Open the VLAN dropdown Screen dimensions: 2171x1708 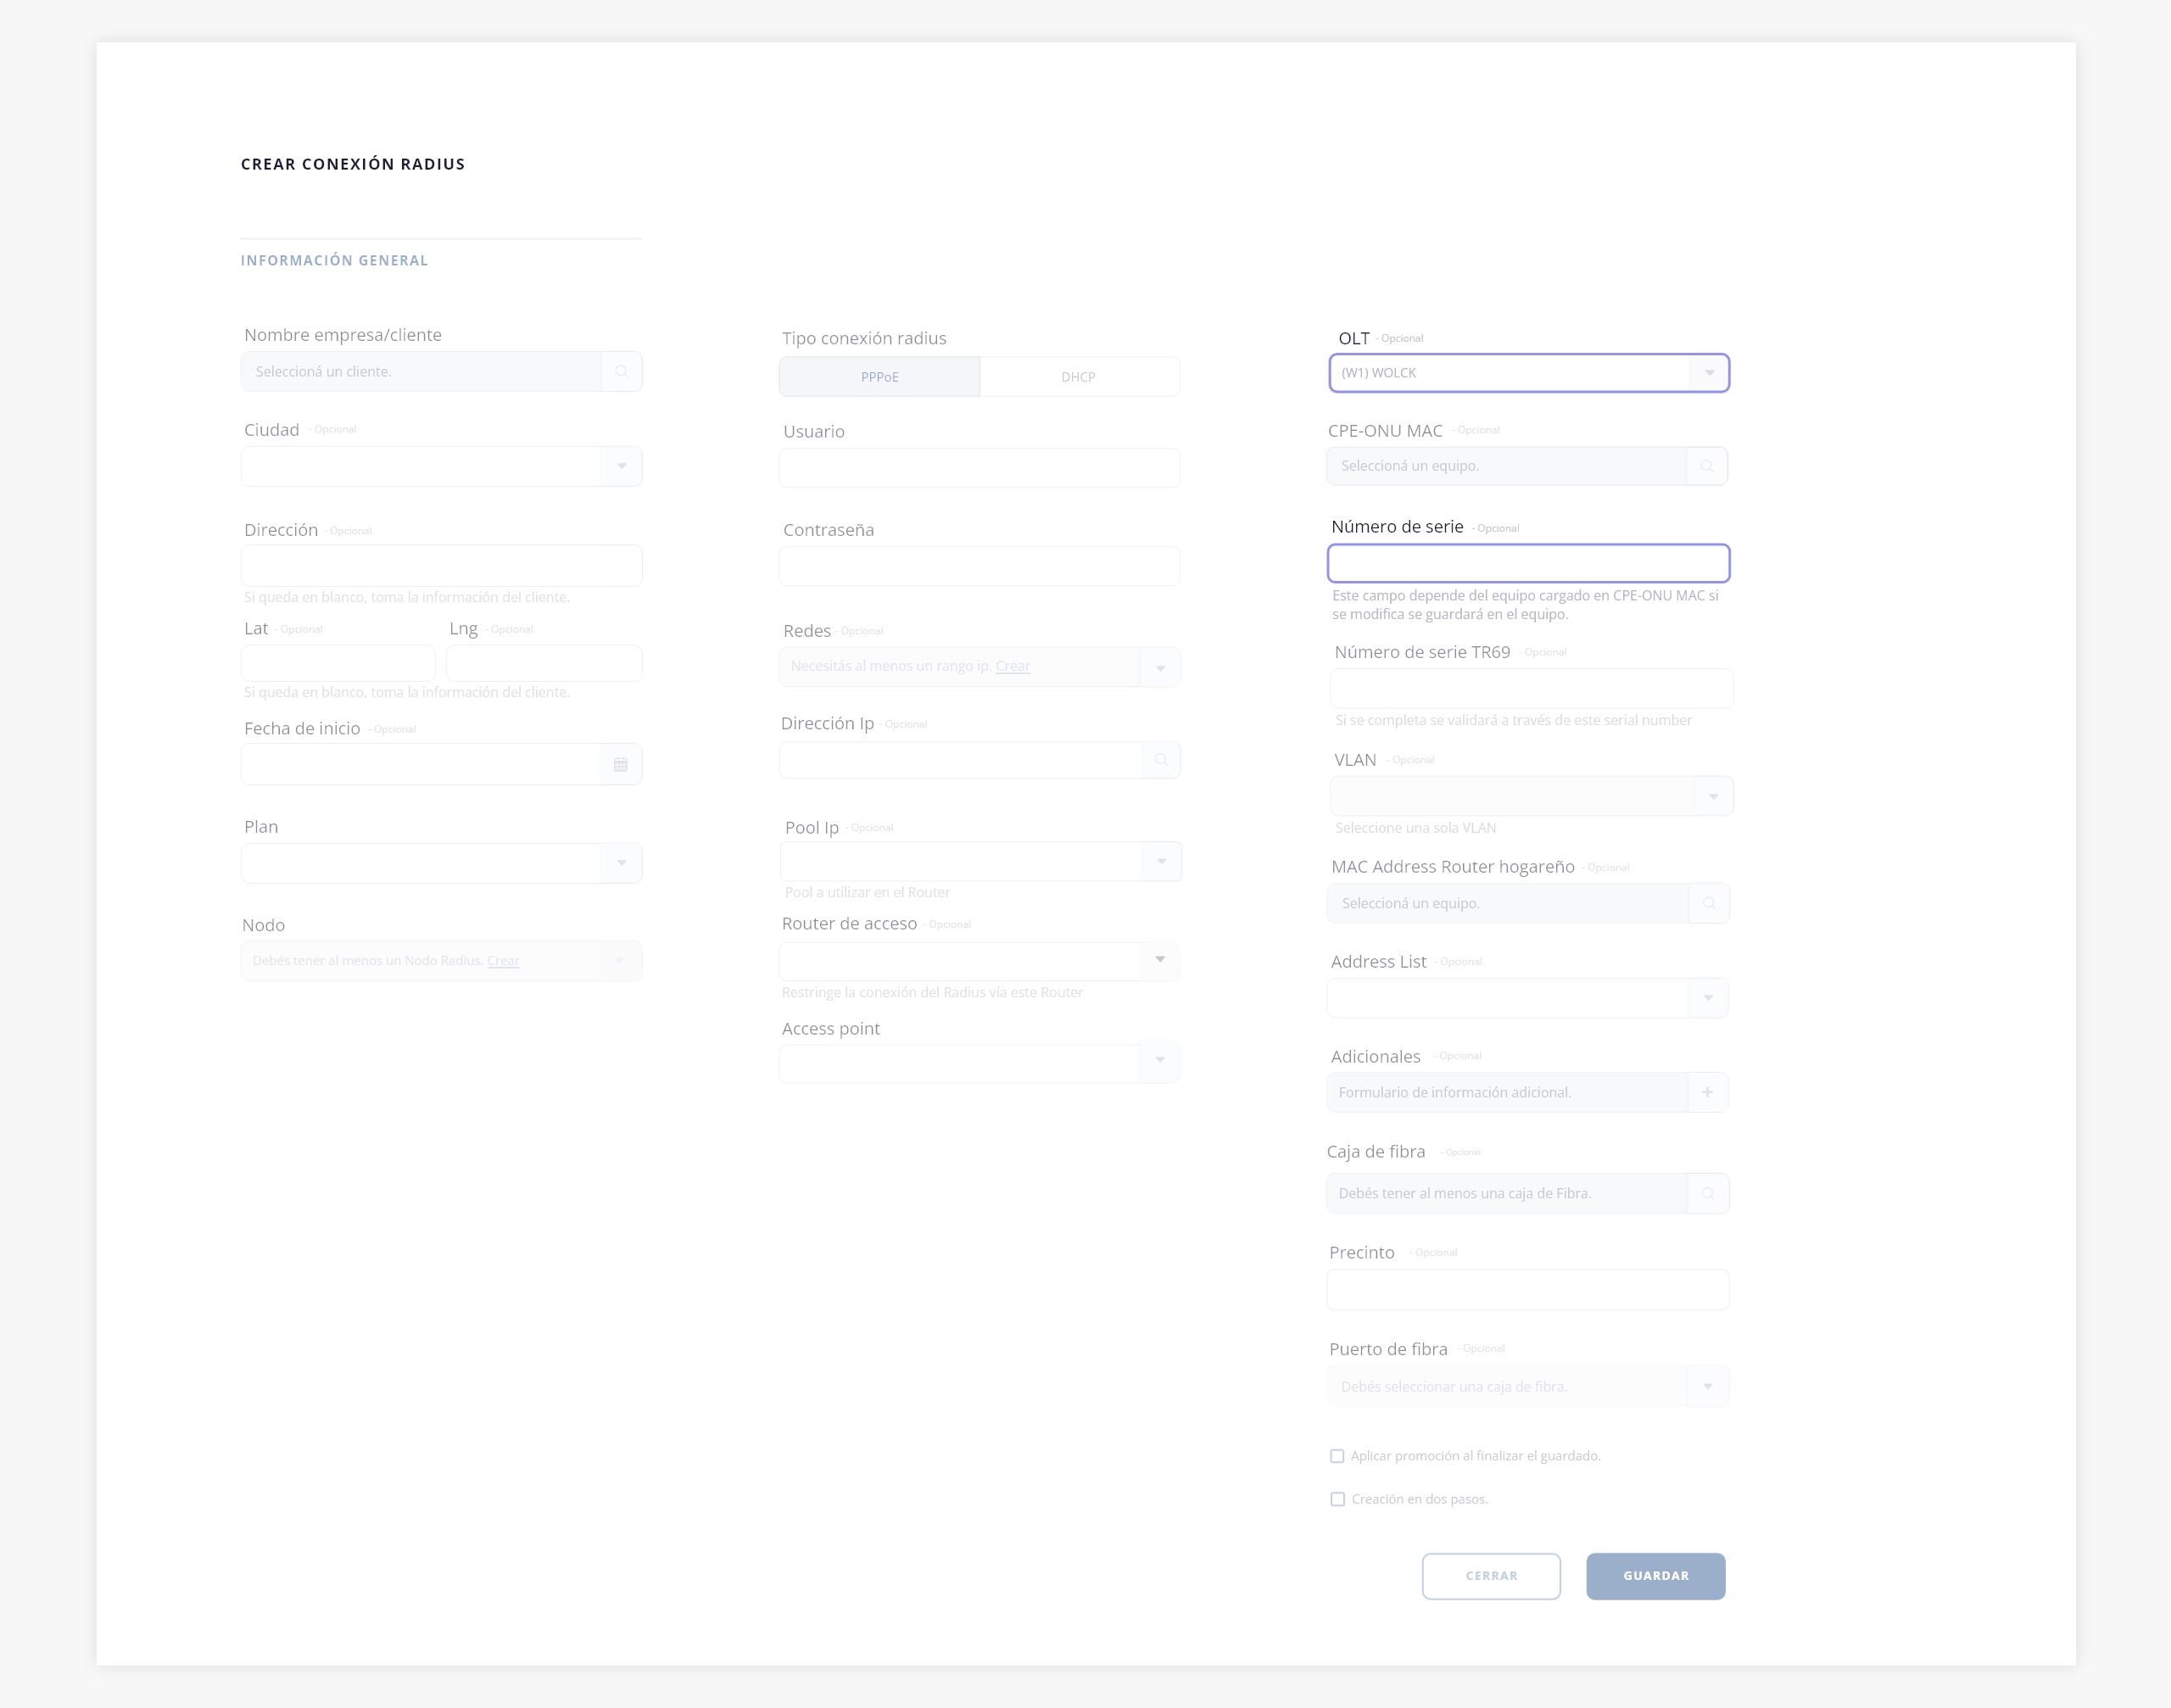pyautogui.click(x=1712, y=797)
